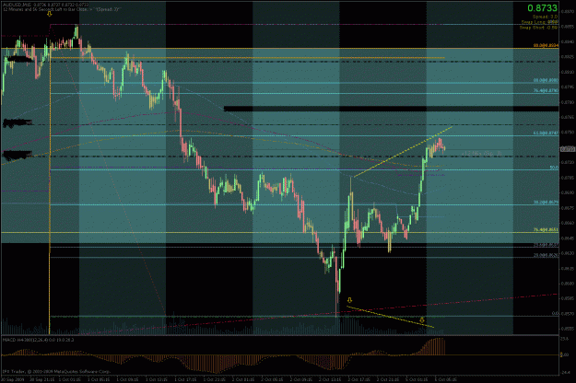Screen dimensions: 576x383
Task: Click the current price tag on price axis
Action: pyautogui.click(x=568, y=149)
